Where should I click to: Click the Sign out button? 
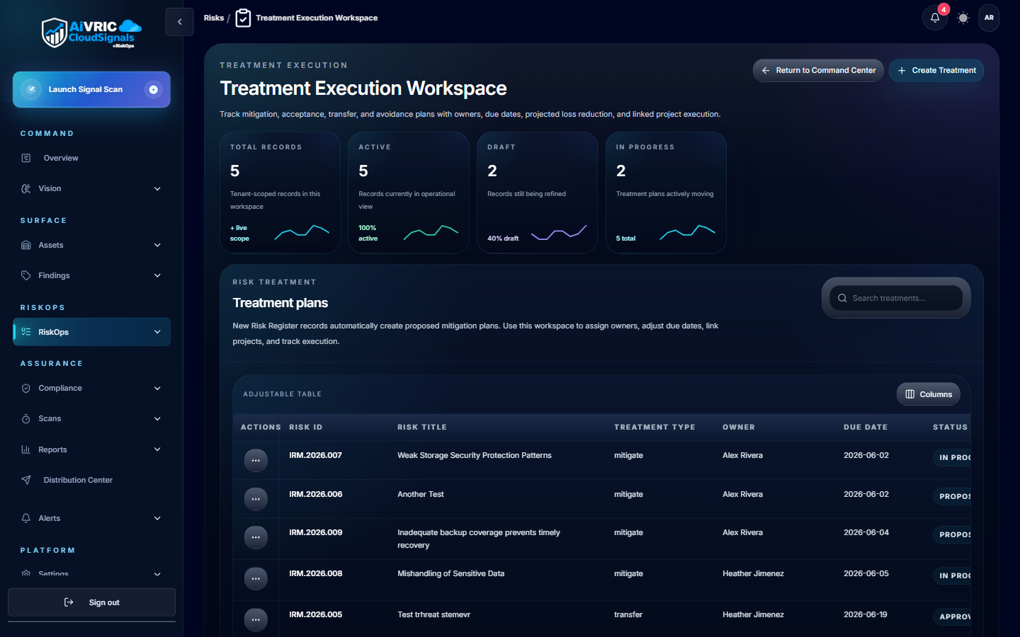91,602
